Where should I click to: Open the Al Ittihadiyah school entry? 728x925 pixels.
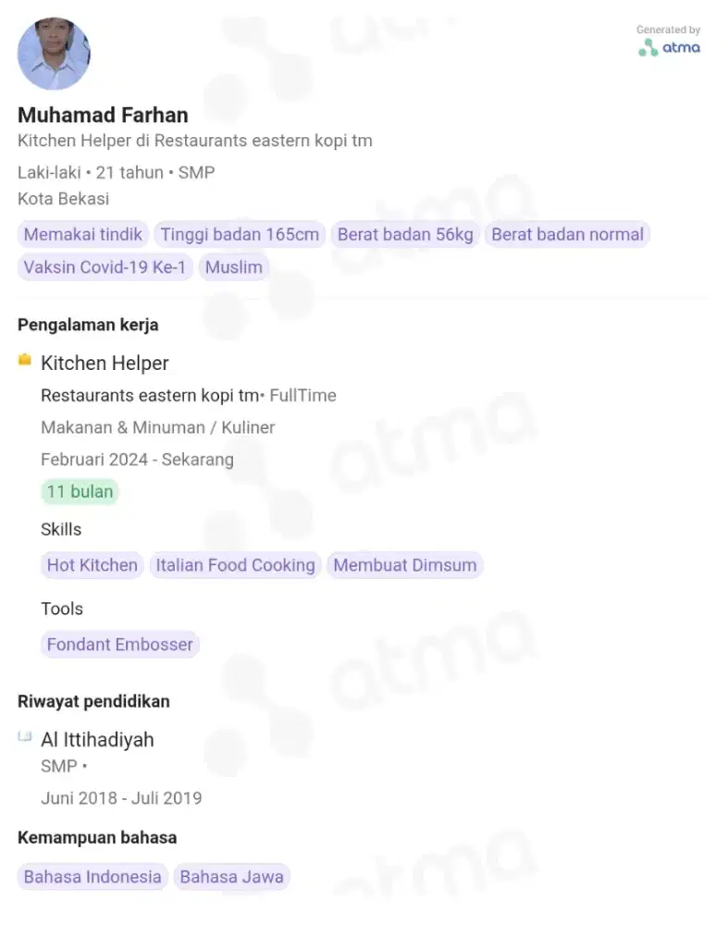point(97,740)
